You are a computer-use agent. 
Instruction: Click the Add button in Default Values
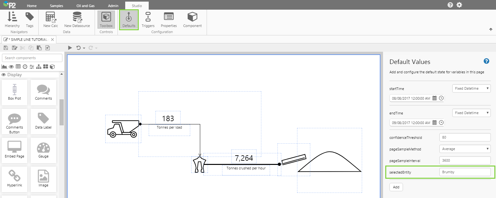coord(396,187)
